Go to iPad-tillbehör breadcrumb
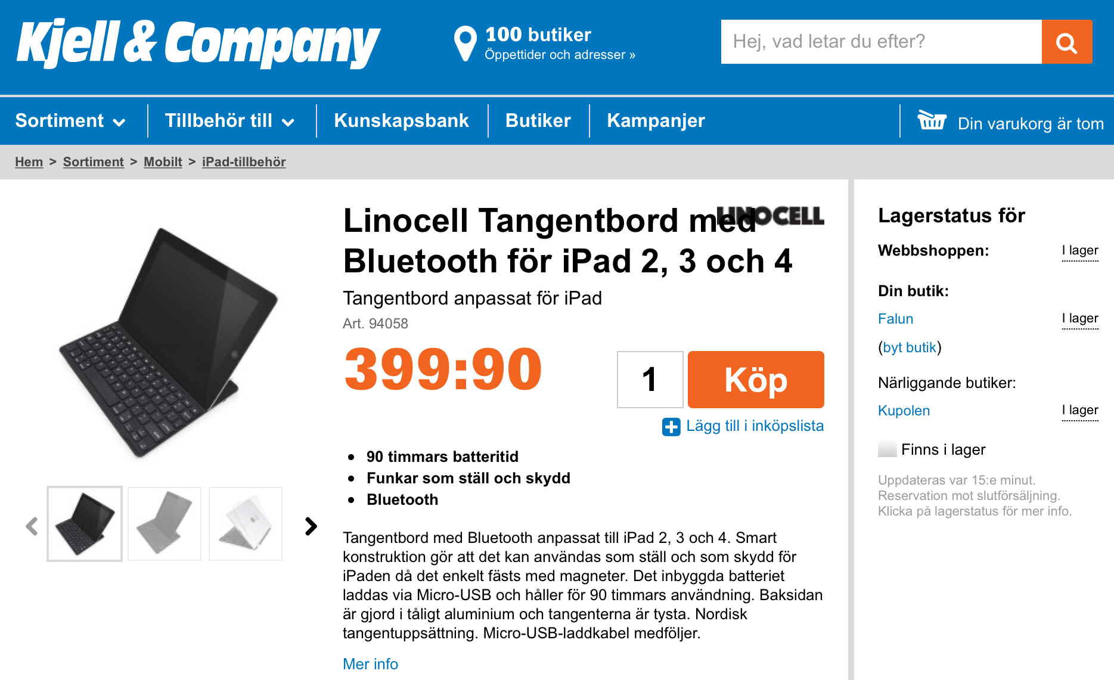1114x680 pixels. 244,162
